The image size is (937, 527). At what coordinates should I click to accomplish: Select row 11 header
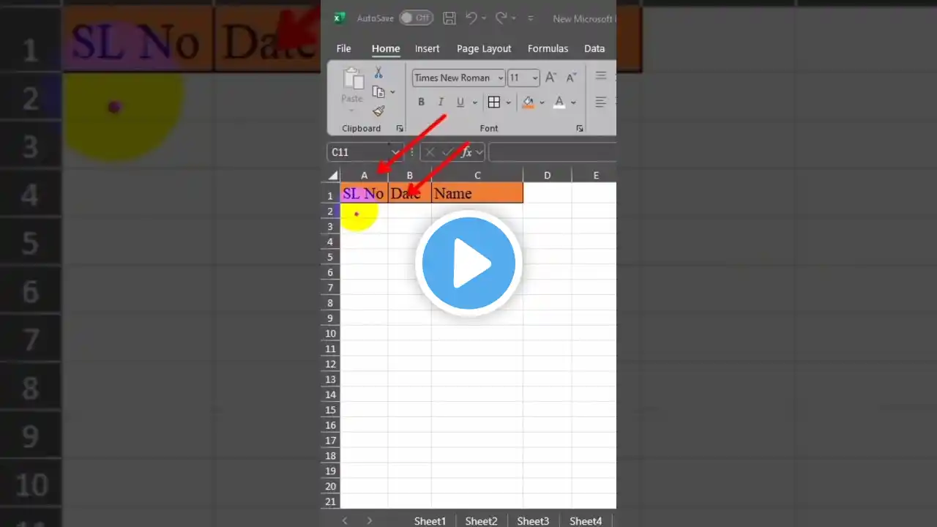pos(330,348)
